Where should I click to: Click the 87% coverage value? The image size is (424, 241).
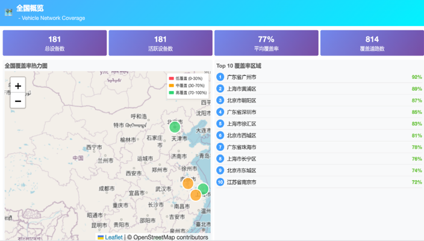[417, 101]
